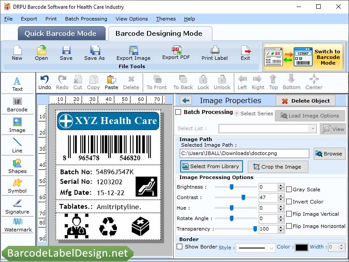
Task: Open the Batch Processing menu
Action: point(86,19)
